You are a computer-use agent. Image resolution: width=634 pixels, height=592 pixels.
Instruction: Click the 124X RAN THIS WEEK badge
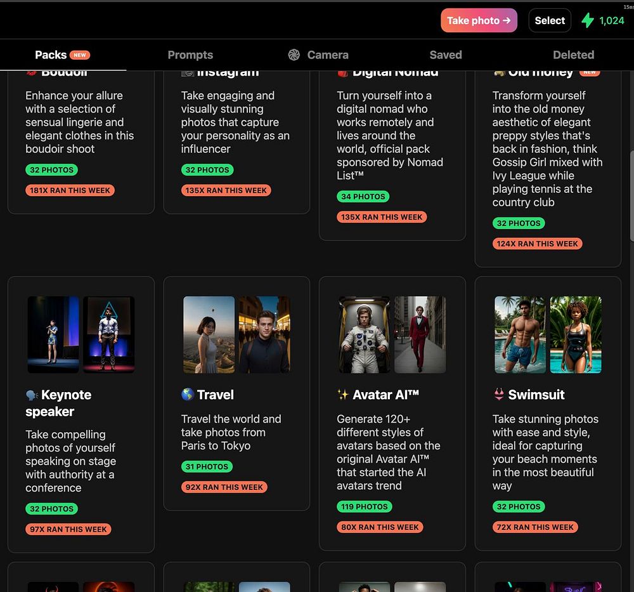(x=538, y=244)
